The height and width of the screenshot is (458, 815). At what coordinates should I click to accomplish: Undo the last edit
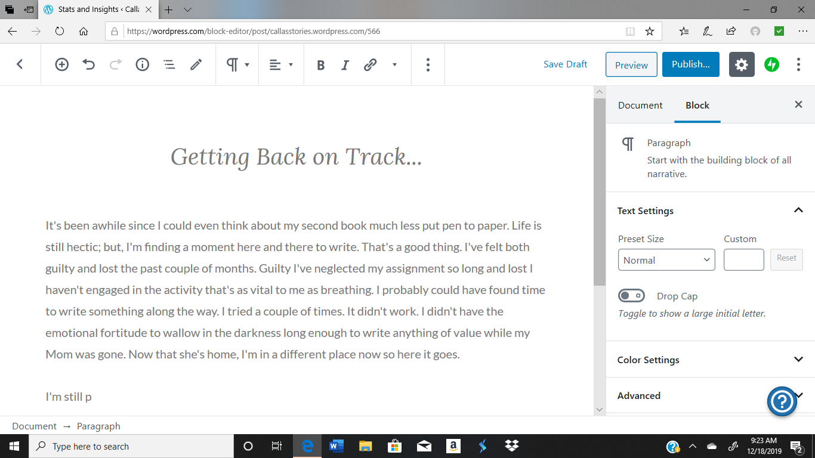(x=89, y=64)
